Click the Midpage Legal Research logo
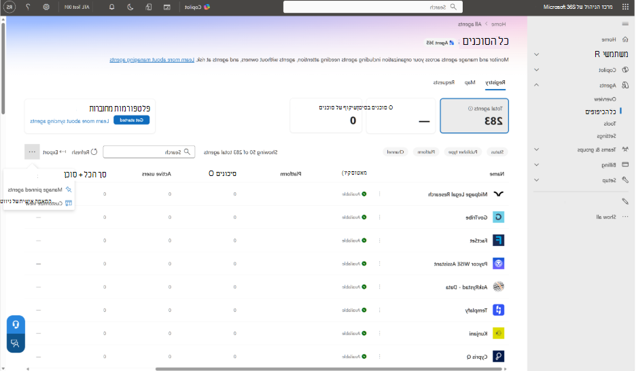Screen dimensions: 636x371 tap(498, 194)
